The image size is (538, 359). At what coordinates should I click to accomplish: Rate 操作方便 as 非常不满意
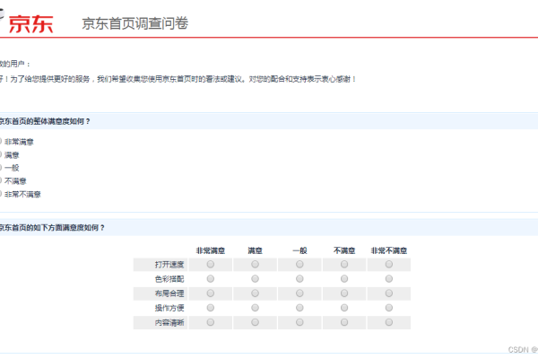tap(389, 308)
